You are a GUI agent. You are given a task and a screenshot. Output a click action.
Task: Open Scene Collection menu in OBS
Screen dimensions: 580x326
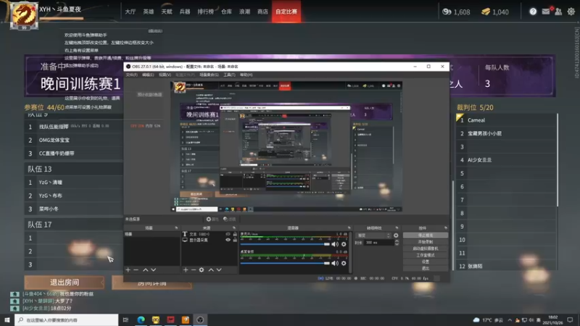(x=209, y=75)
